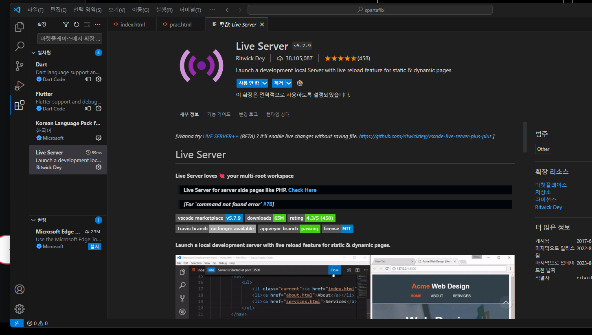Select the 변경 로그 tab

tap(248, 115)
